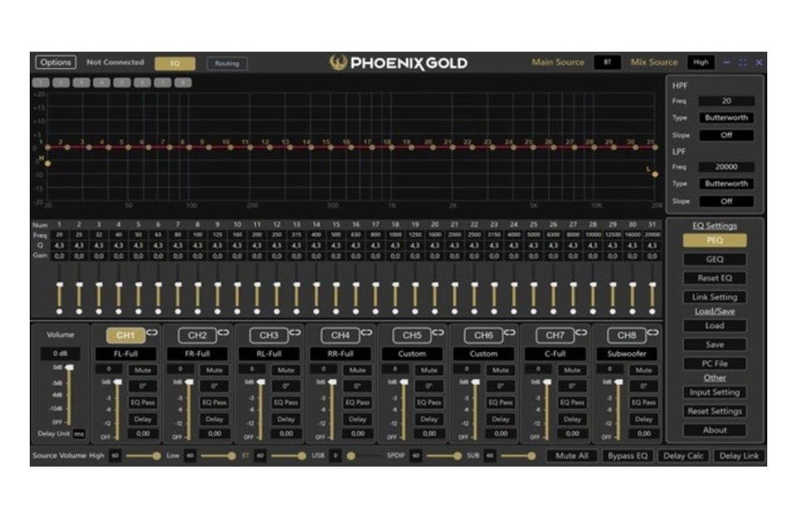Switch to the EQ tab

[x=175, y=64]
